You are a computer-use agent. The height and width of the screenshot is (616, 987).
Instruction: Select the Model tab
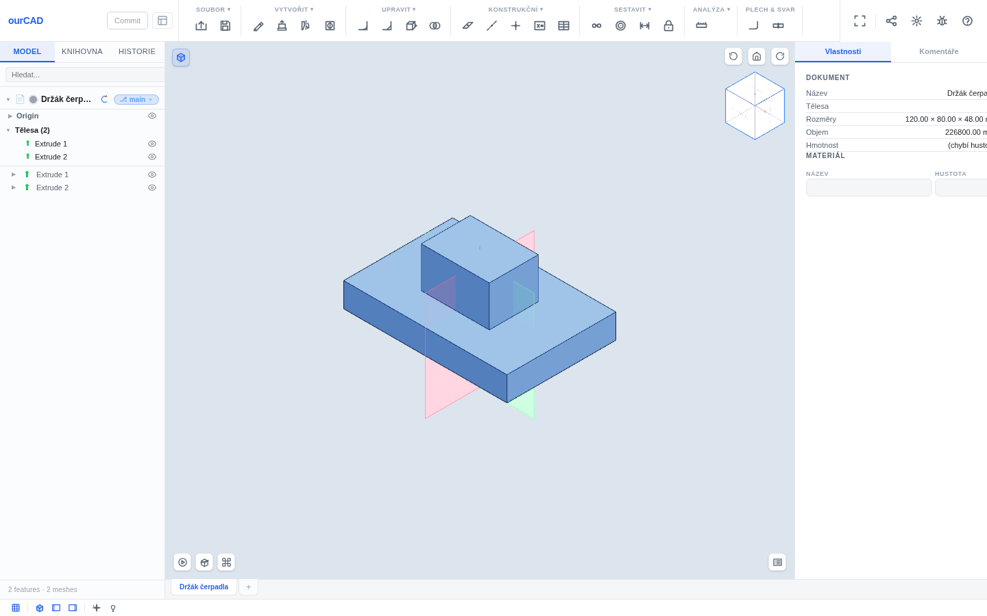tap(27, 52)
